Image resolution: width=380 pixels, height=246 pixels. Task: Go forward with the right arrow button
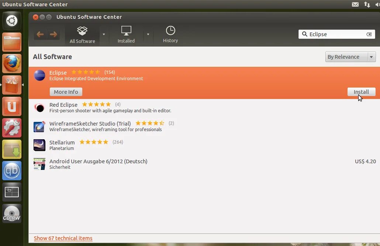point(53,34)
